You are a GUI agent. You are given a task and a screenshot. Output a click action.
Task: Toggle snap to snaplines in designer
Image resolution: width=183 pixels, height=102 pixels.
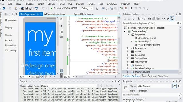42,77
